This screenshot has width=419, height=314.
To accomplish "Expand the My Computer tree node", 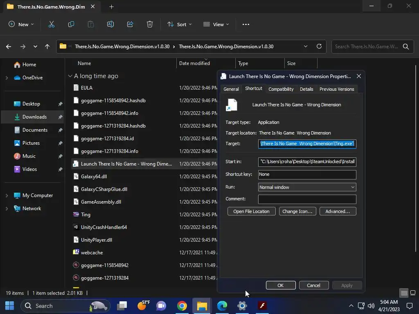I will click(x=7, y=195).
